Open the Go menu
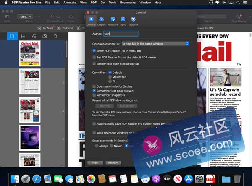Image resolution: width=252 pixels, height=186 pixels. pos(102,3)
